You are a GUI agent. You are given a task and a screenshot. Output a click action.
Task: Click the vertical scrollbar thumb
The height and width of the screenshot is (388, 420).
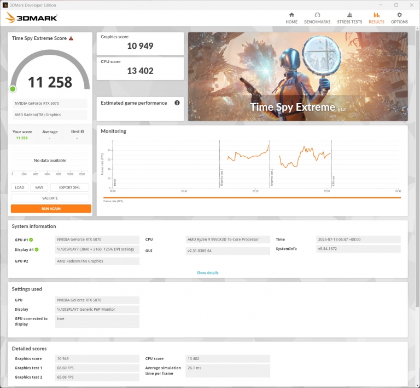coord(417,169)
